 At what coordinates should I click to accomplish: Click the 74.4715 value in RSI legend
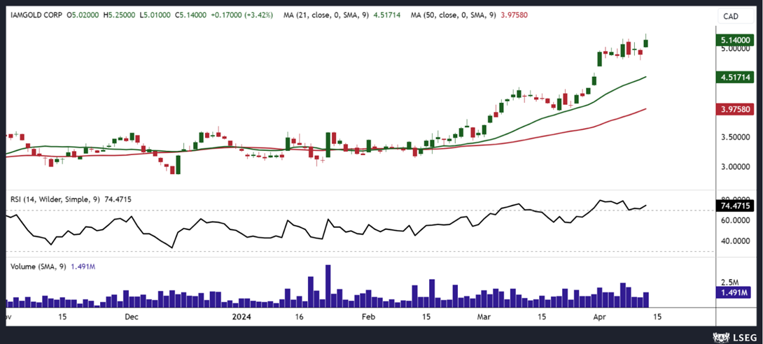tap(118, 199)
